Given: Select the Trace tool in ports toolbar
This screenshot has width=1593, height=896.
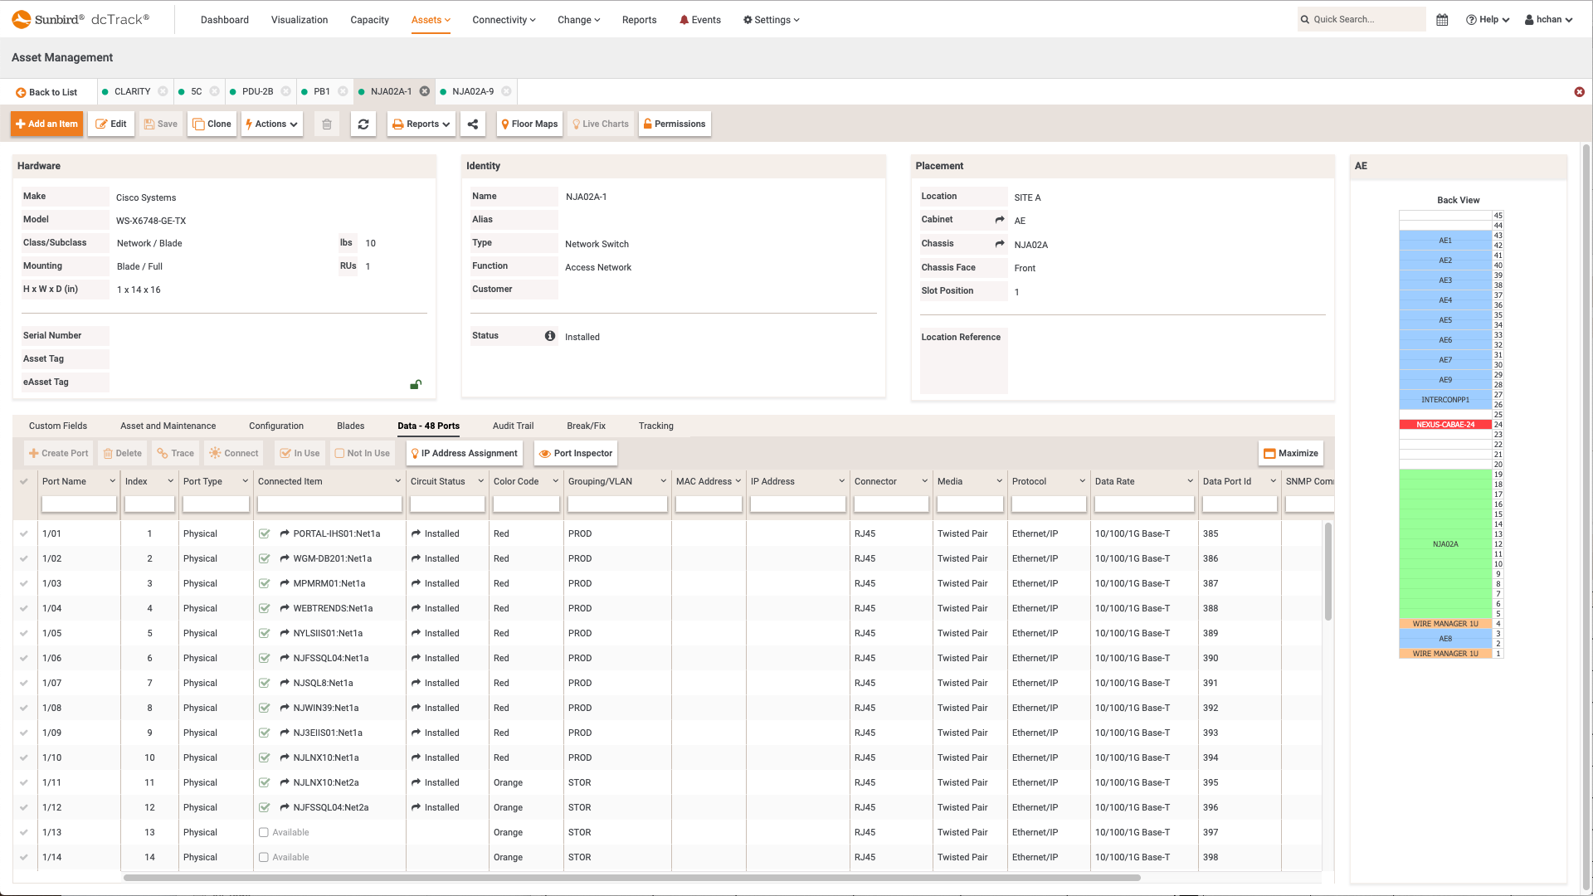Looking at the screenshot, I should coord(175,453).
